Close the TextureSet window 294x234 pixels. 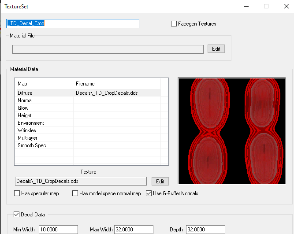pos(287,6)
